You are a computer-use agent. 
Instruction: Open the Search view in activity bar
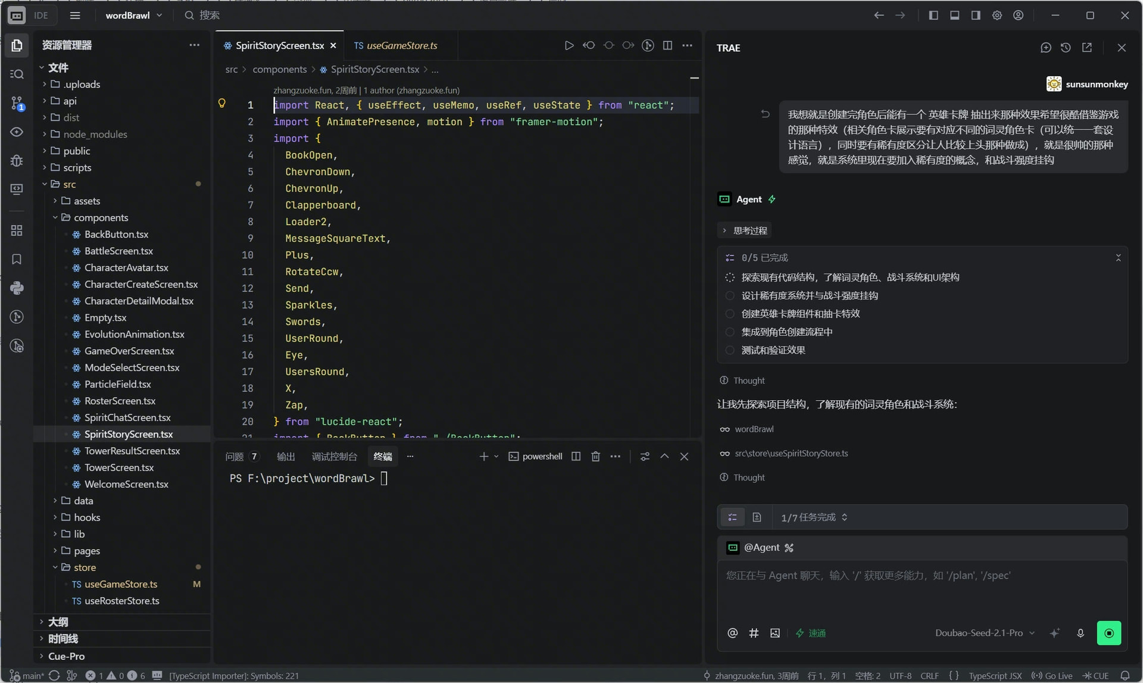[x=17, y=74]
